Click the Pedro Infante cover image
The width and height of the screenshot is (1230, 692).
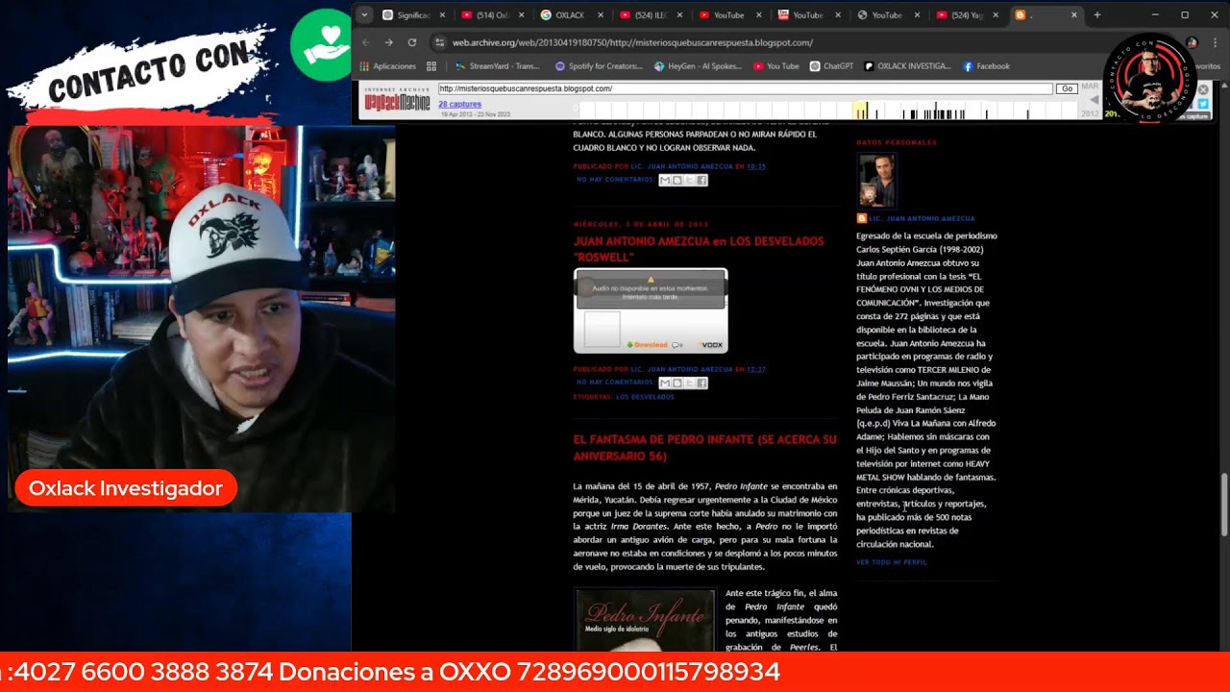tap(645, 621)
